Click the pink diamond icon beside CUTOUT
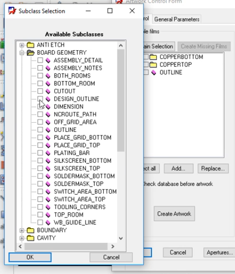This screenshot has height=274, width=235. click(x=48, y=91)
